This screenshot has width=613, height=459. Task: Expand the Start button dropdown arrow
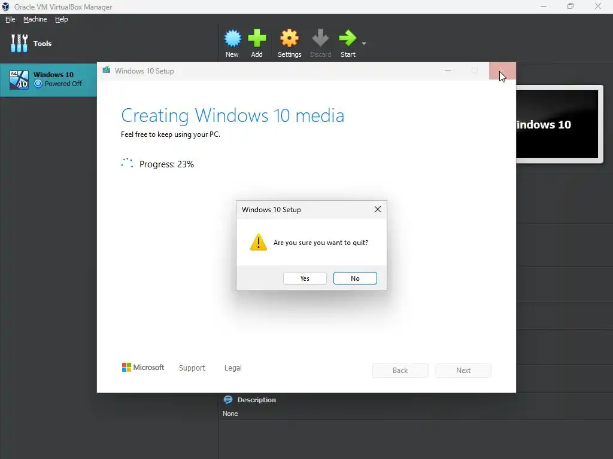point(364,43)
